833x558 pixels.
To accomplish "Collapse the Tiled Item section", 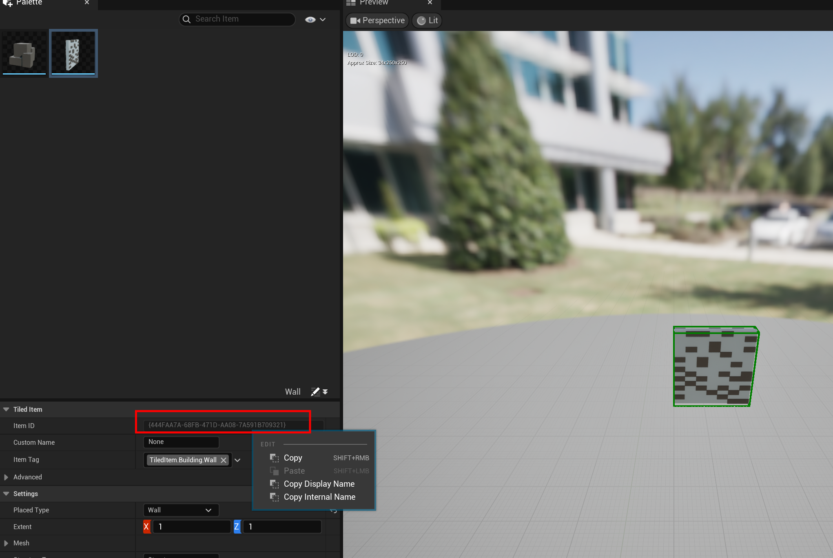I will tap(6, 409).
